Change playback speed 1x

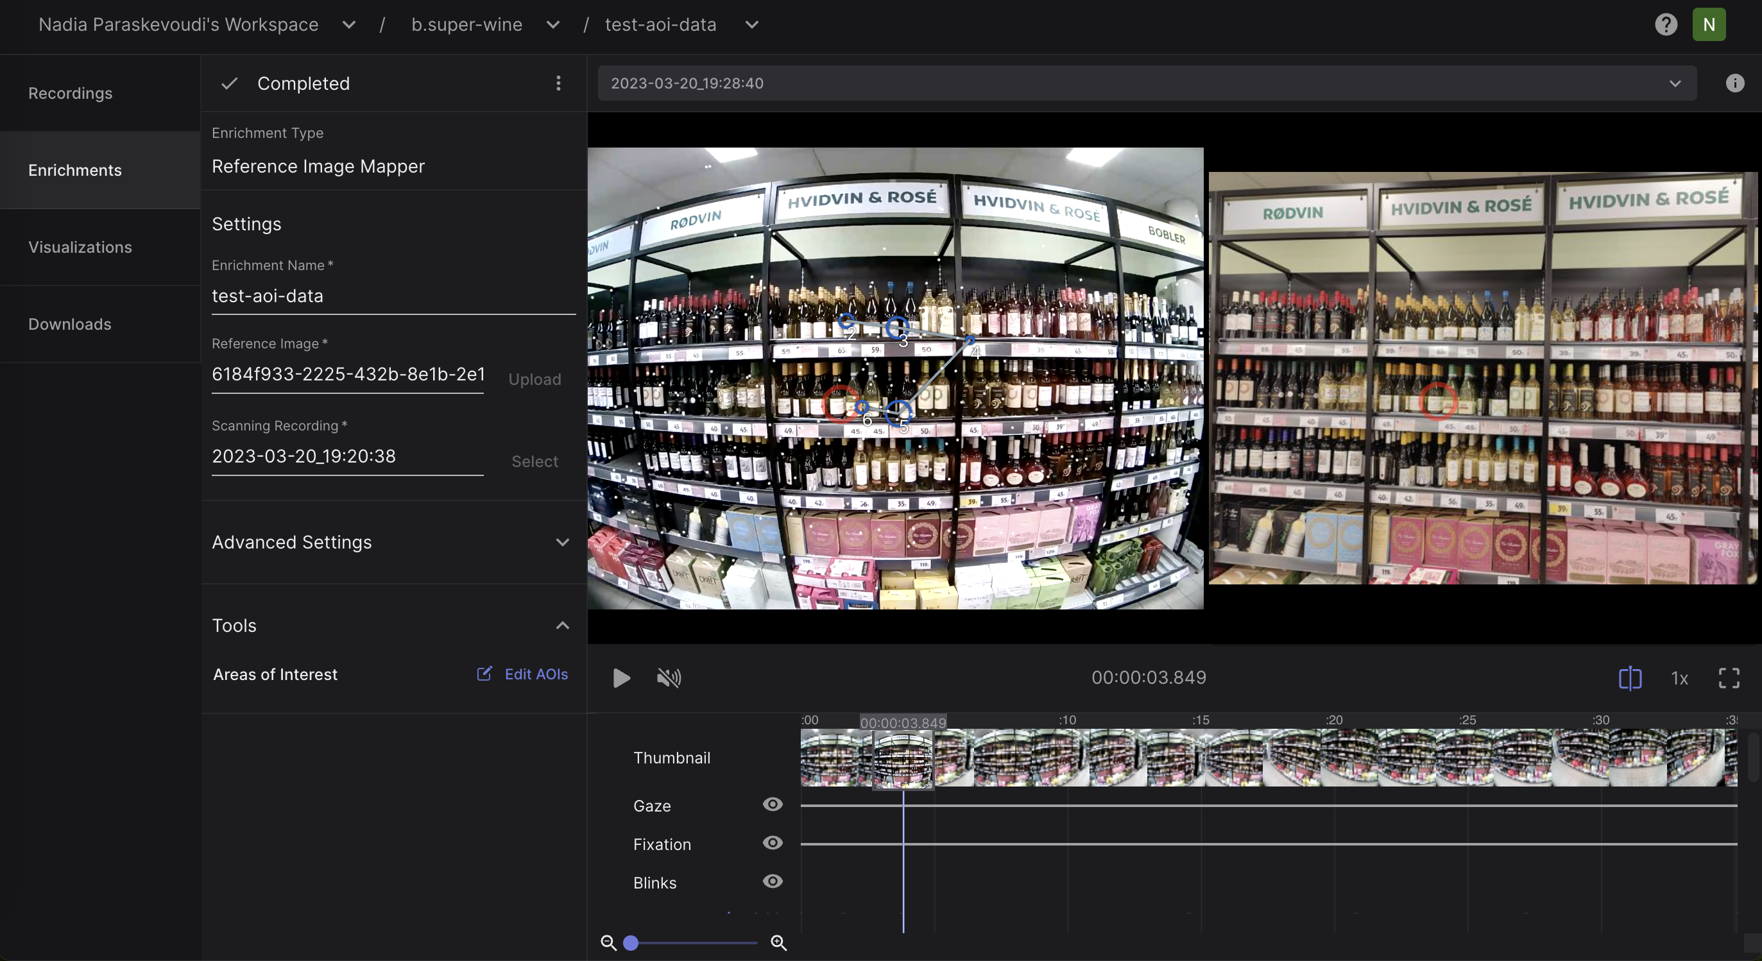point(1679,678)
